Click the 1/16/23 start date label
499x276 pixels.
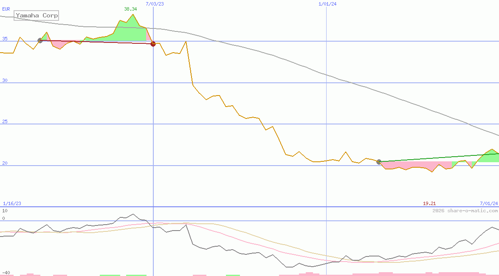coord(12,204)
